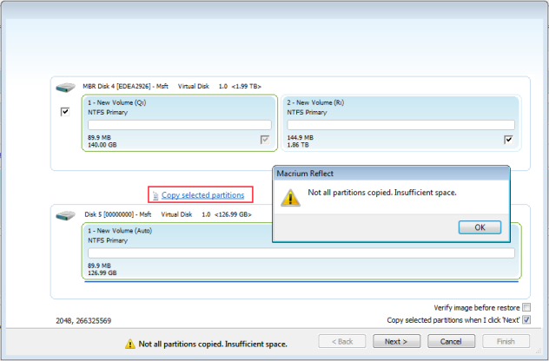Click the < Back button
Image resolution: width=549 pixels, height=361 pixels.
342,341
